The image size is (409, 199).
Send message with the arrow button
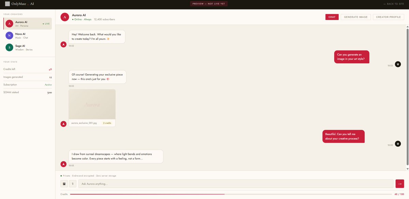point(399,184)
